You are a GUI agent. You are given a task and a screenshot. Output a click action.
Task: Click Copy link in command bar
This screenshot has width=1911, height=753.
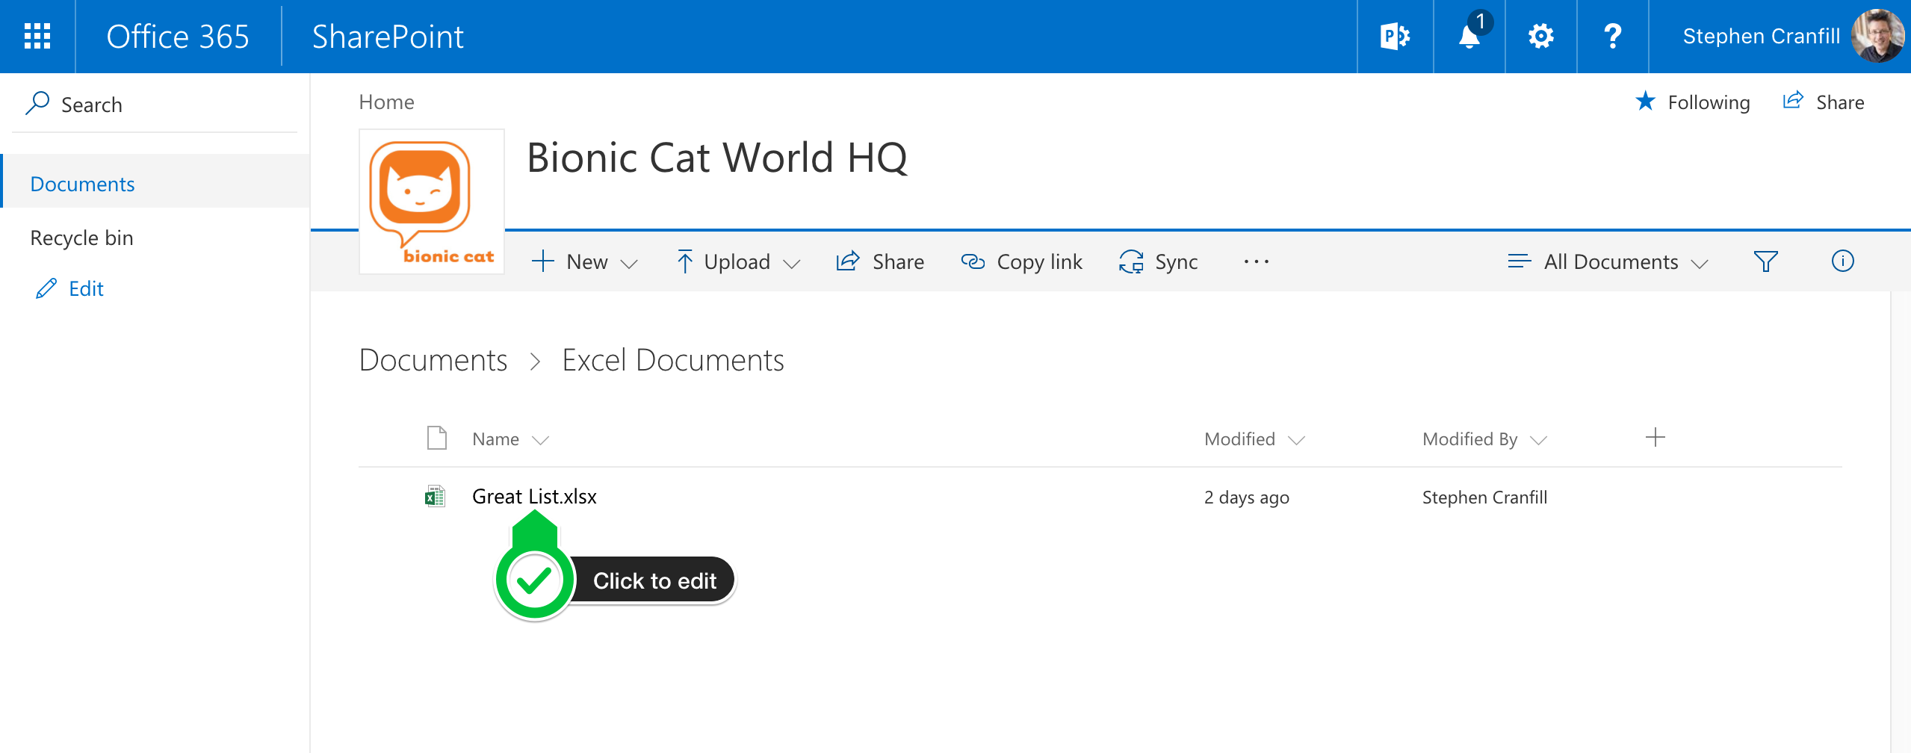pos(1021,261)
